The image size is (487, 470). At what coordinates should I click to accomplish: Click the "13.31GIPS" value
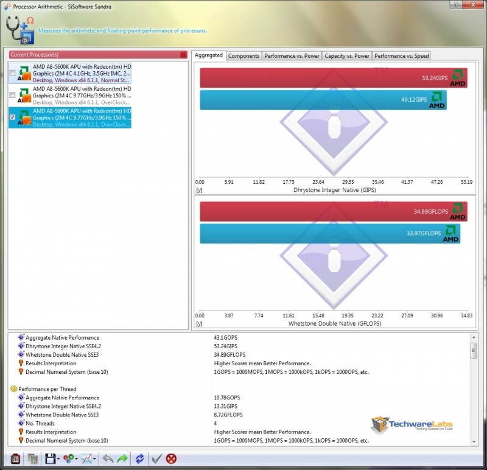coord(225,406)
